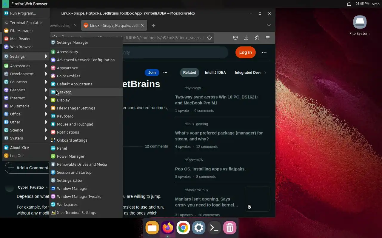Bookmark this page with the star icon
Viewport: 382px width, 238px height.
[210, 38]
